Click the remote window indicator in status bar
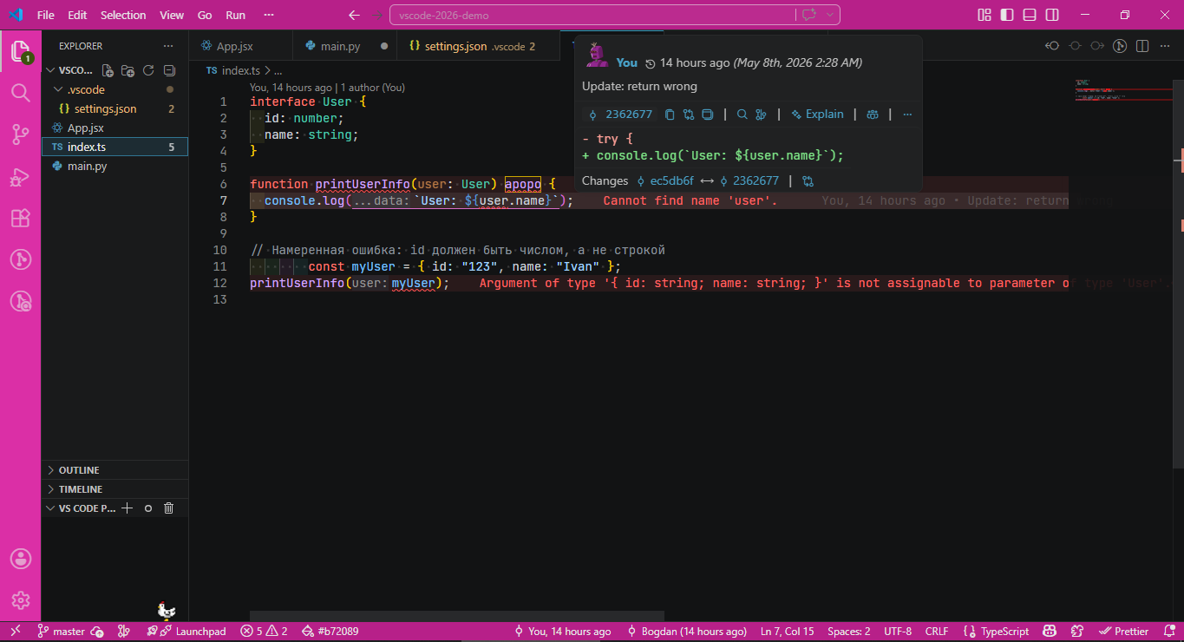 pyautogui.click(x=15, y=632)
